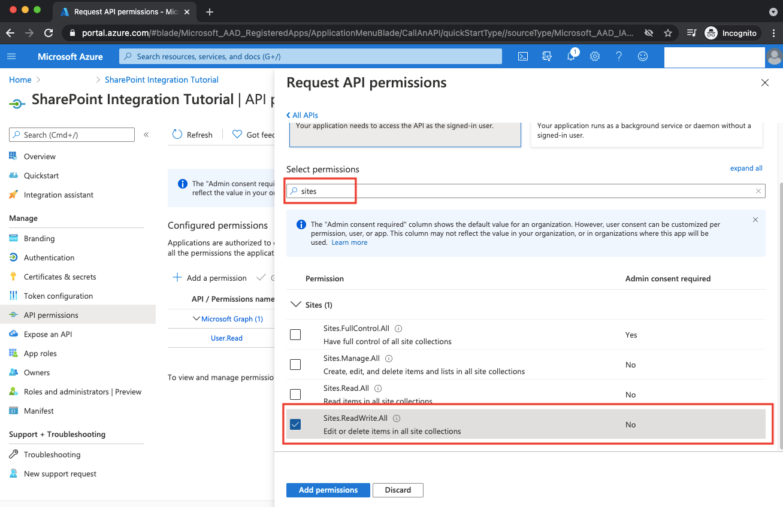Click the Discard button

coord(398,490)
